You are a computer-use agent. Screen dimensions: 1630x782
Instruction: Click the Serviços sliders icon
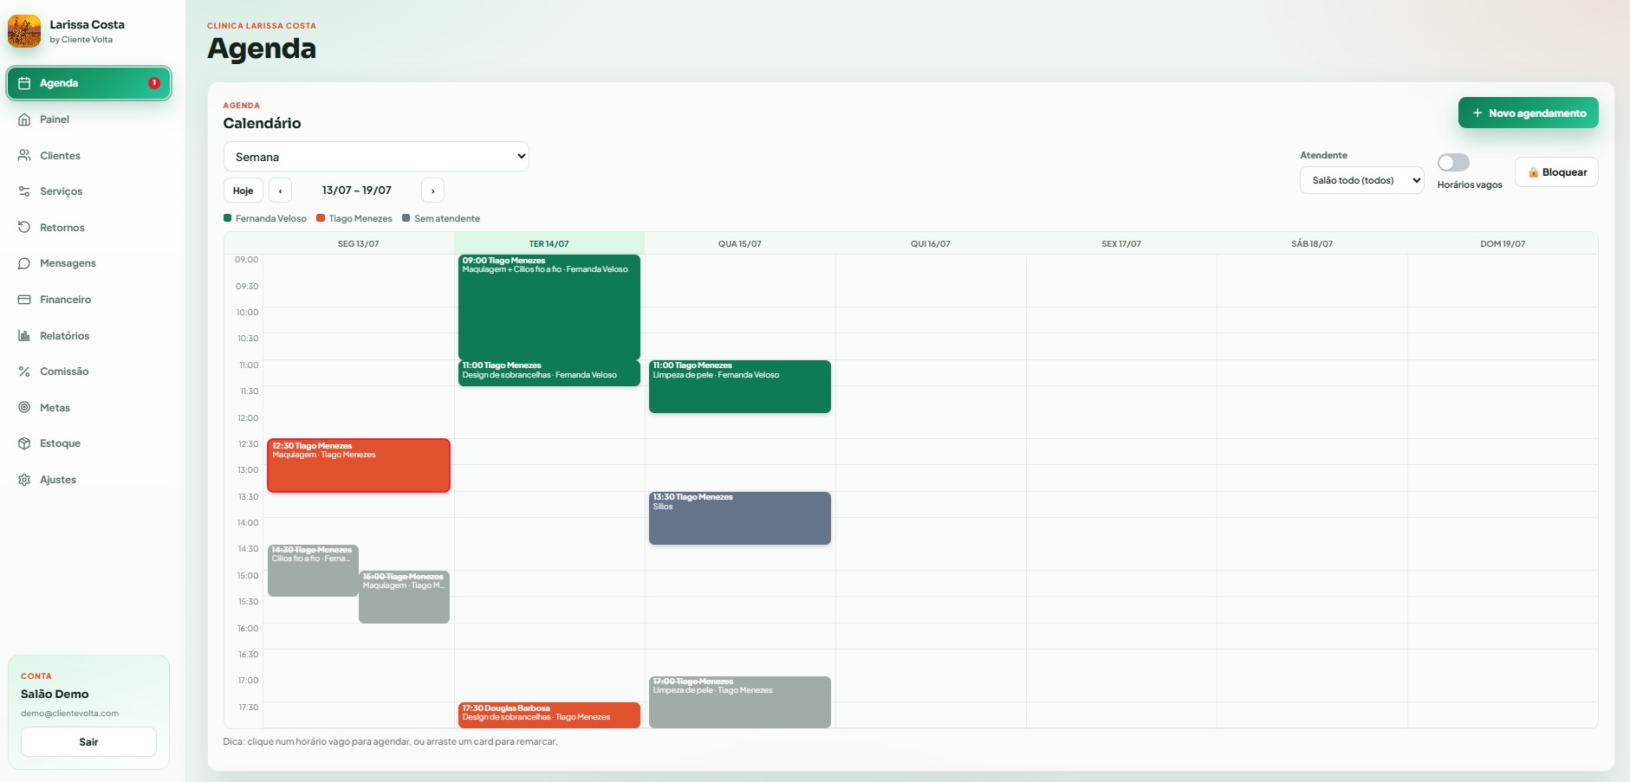24,191
